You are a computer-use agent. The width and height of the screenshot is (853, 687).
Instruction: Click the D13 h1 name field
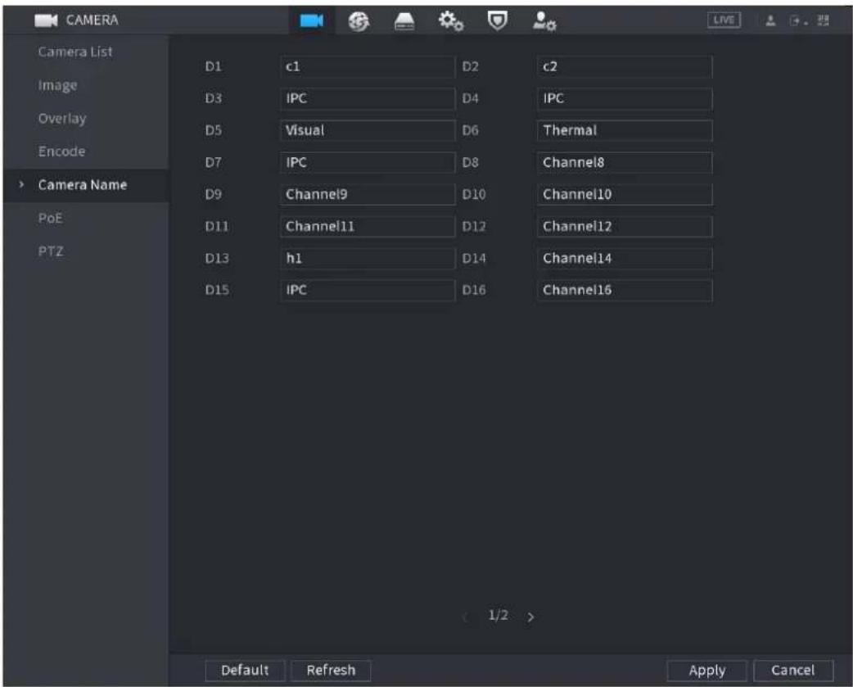point(368,259)
